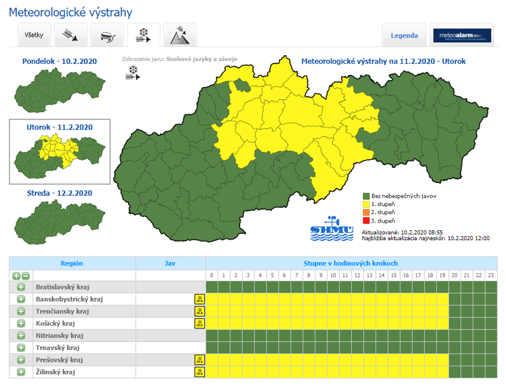The image size is (506, 388).
Task: Expand the Bratislavský kraj row
Action: [x=21, y=287]
